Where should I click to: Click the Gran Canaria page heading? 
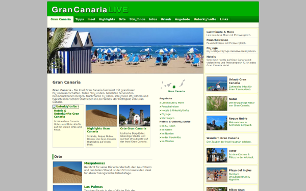point(66,82)
